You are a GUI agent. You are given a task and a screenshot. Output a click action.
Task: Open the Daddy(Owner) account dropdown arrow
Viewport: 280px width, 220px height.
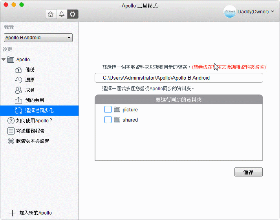(273, 11)
